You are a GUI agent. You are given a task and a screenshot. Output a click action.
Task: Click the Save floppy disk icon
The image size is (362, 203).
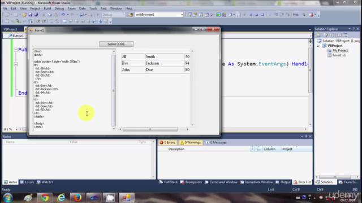30,15
